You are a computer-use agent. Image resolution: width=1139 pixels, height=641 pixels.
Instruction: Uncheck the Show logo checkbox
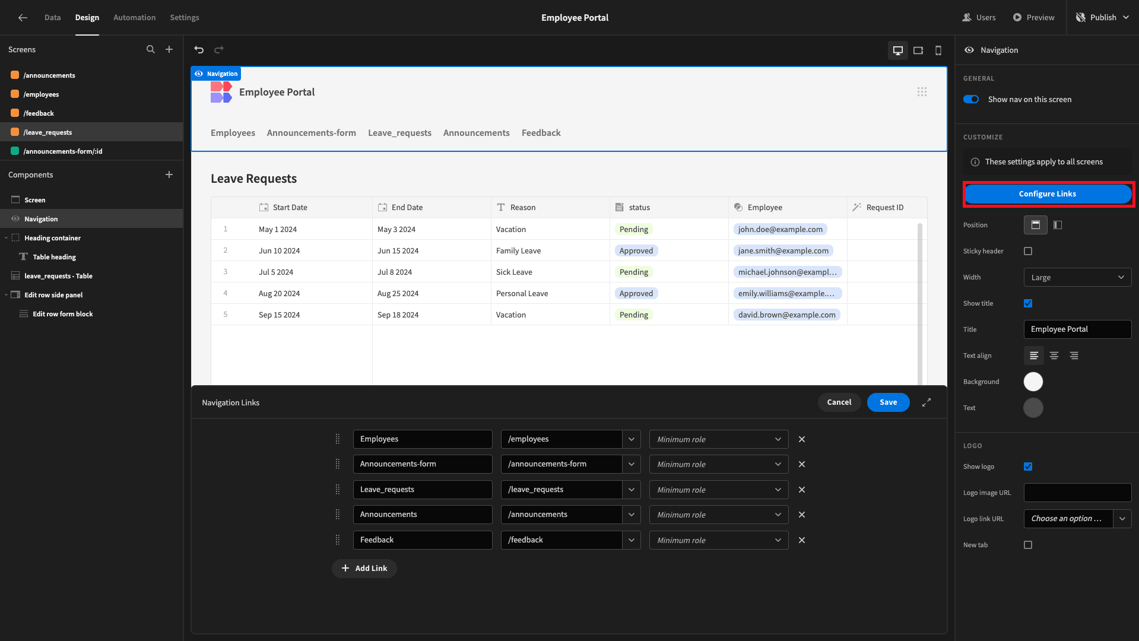point(1028,467)
